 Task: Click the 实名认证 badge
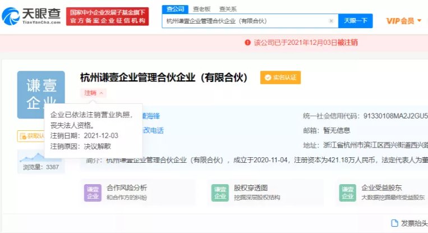(x=280, y=77)
